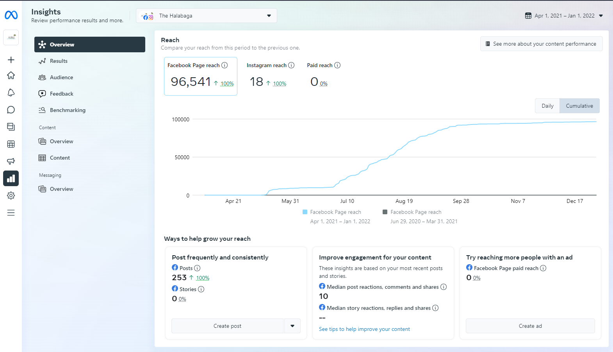This screenshot has height=352, width=613.
Task: Open notifications bell icon
Action: (x=11, y=92)
